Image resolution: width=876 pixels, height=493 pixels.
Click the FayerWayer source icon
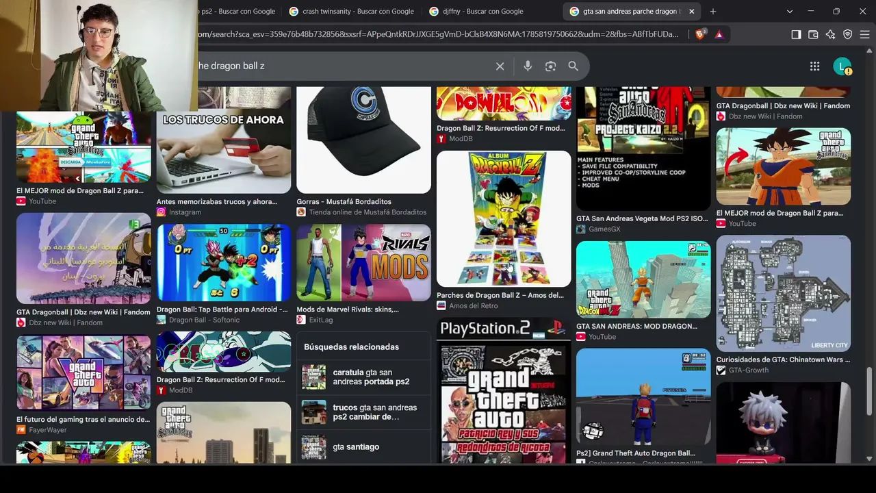tap(21, 430)
